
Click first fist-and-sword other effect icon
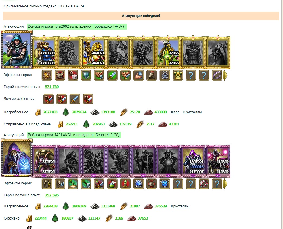pyautogui.click(x=49, y=99)
